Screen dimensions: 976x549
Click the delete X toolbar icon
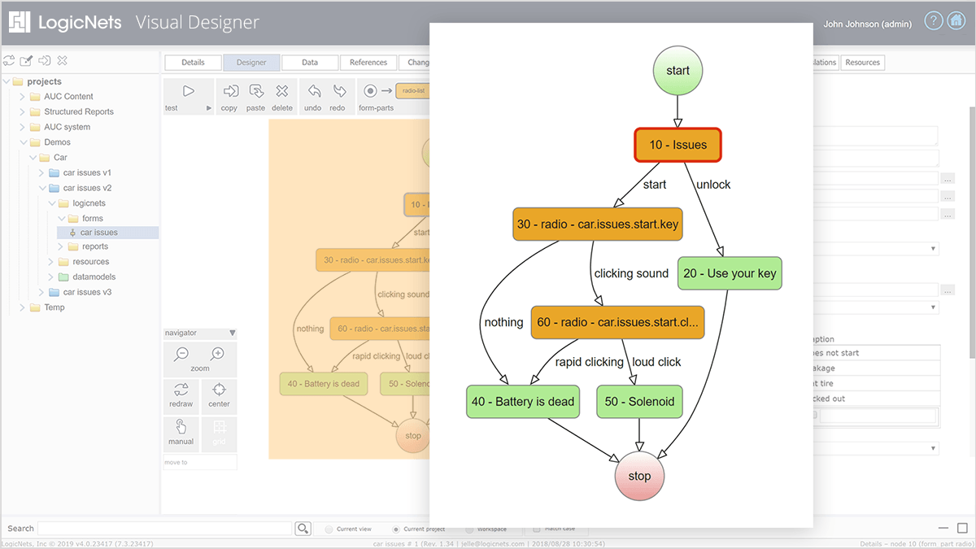pyautogui.click(x=281, y=91)
